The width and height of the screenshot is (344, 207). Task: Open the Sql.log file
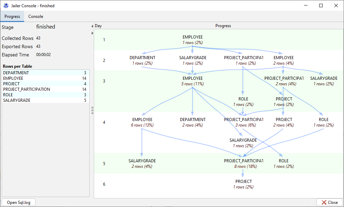[x=18, y=202]
